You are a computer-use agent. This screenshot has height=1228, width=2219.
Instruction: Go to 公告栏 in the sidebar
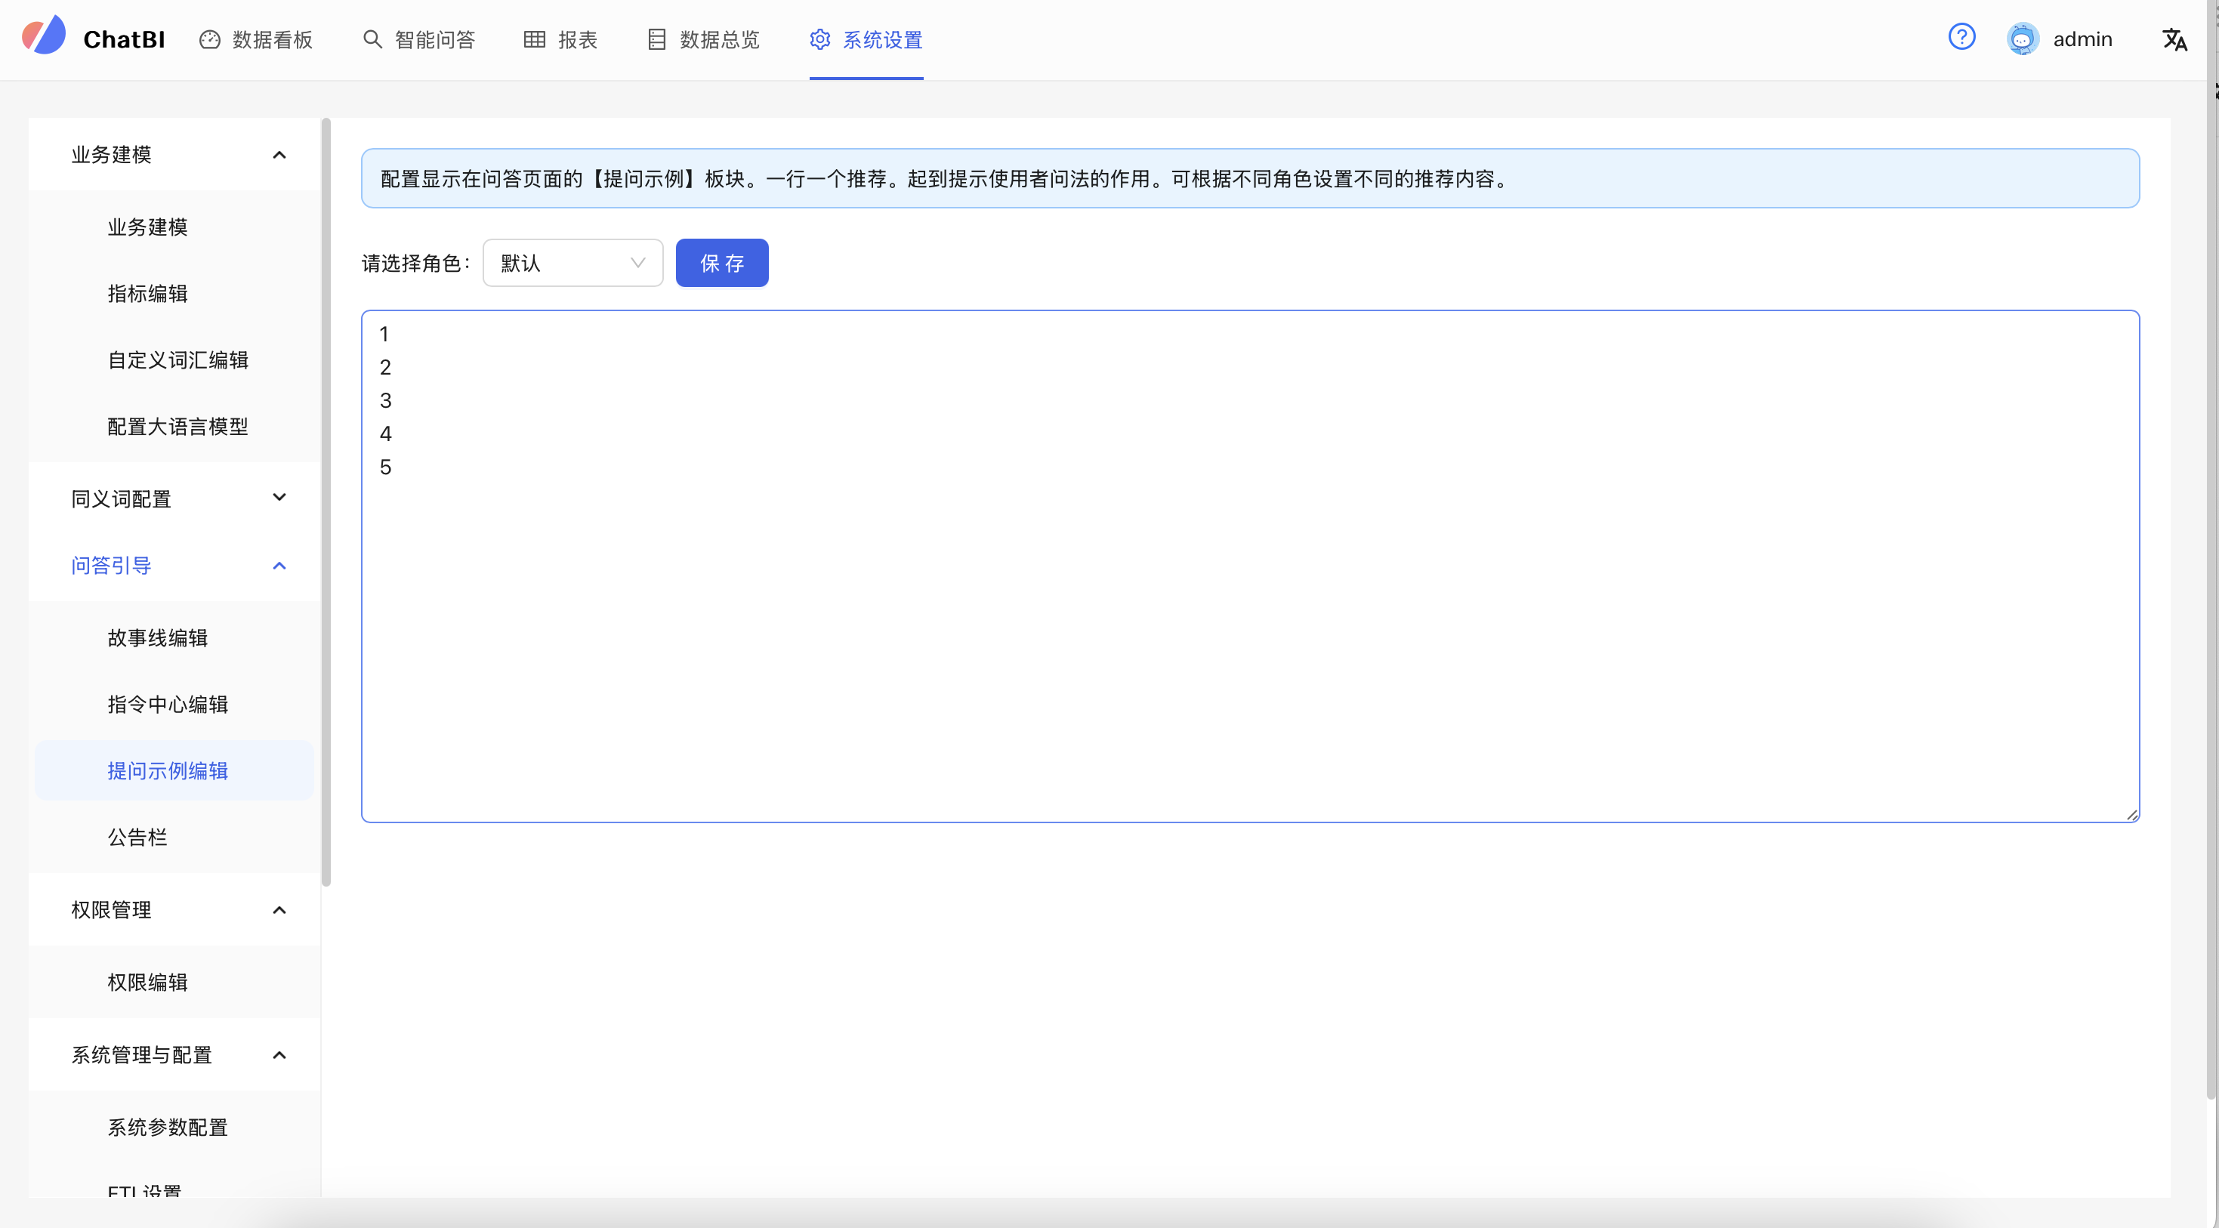tap(137, 837)
